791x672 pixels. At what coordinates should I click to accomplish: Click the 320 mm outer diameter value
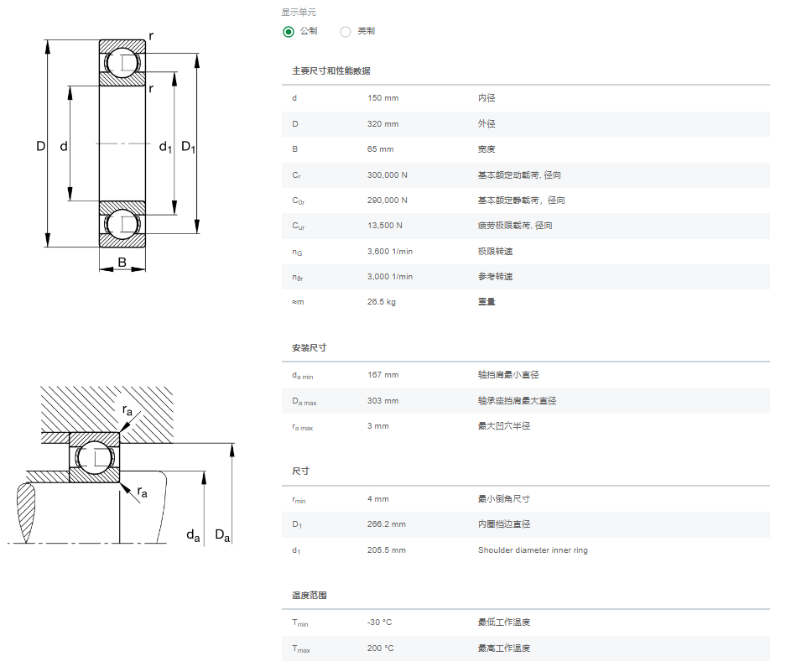(x=382, y=123)
